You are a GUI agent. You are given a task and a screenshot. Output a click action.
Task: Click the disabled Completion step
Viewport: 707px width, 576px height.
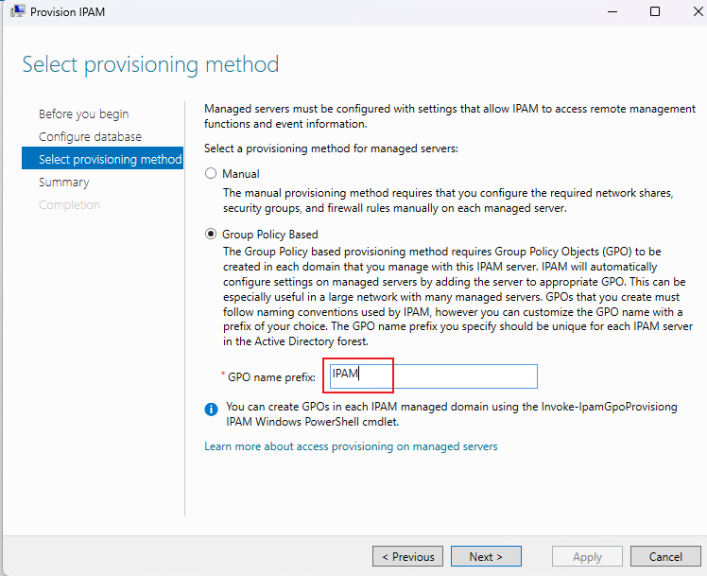(69, 205)
